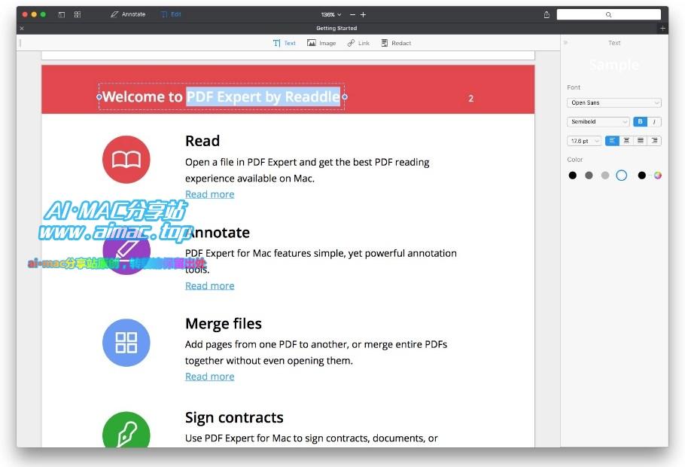Open the page thumbnails grid view

coord(78,14)
